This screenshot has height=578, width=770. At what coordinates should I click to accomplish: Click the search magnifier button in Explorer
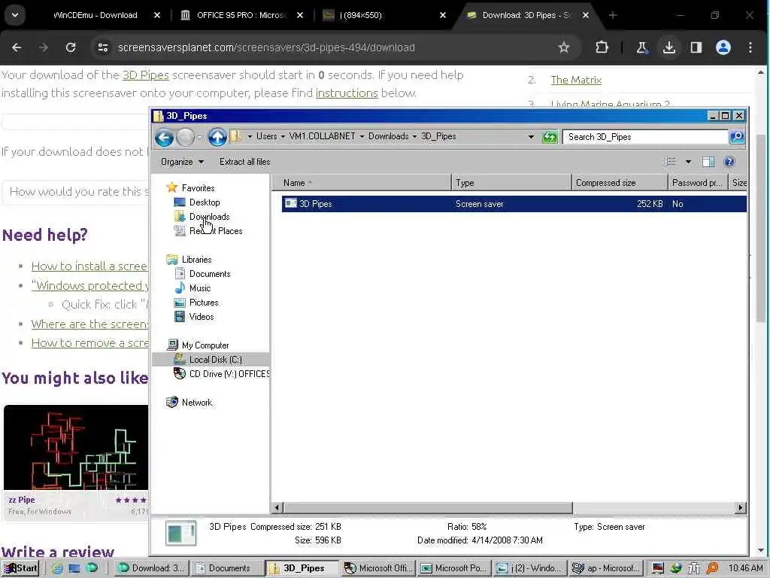(x=737, y=137)
